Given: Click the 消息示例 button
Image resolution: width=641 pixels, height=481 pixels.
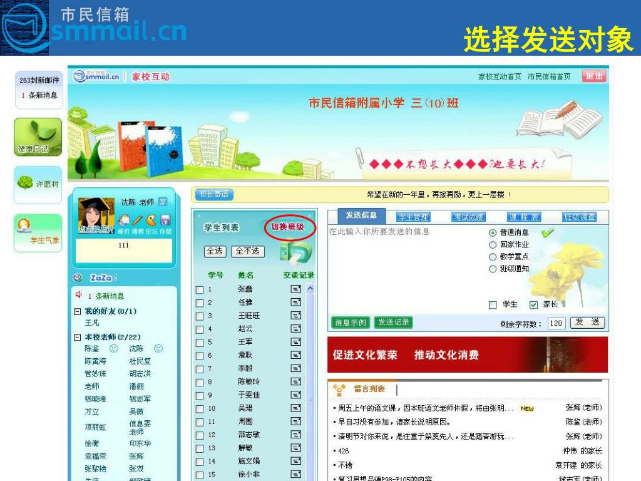Looking at the screenshot, I should (351, 323).
